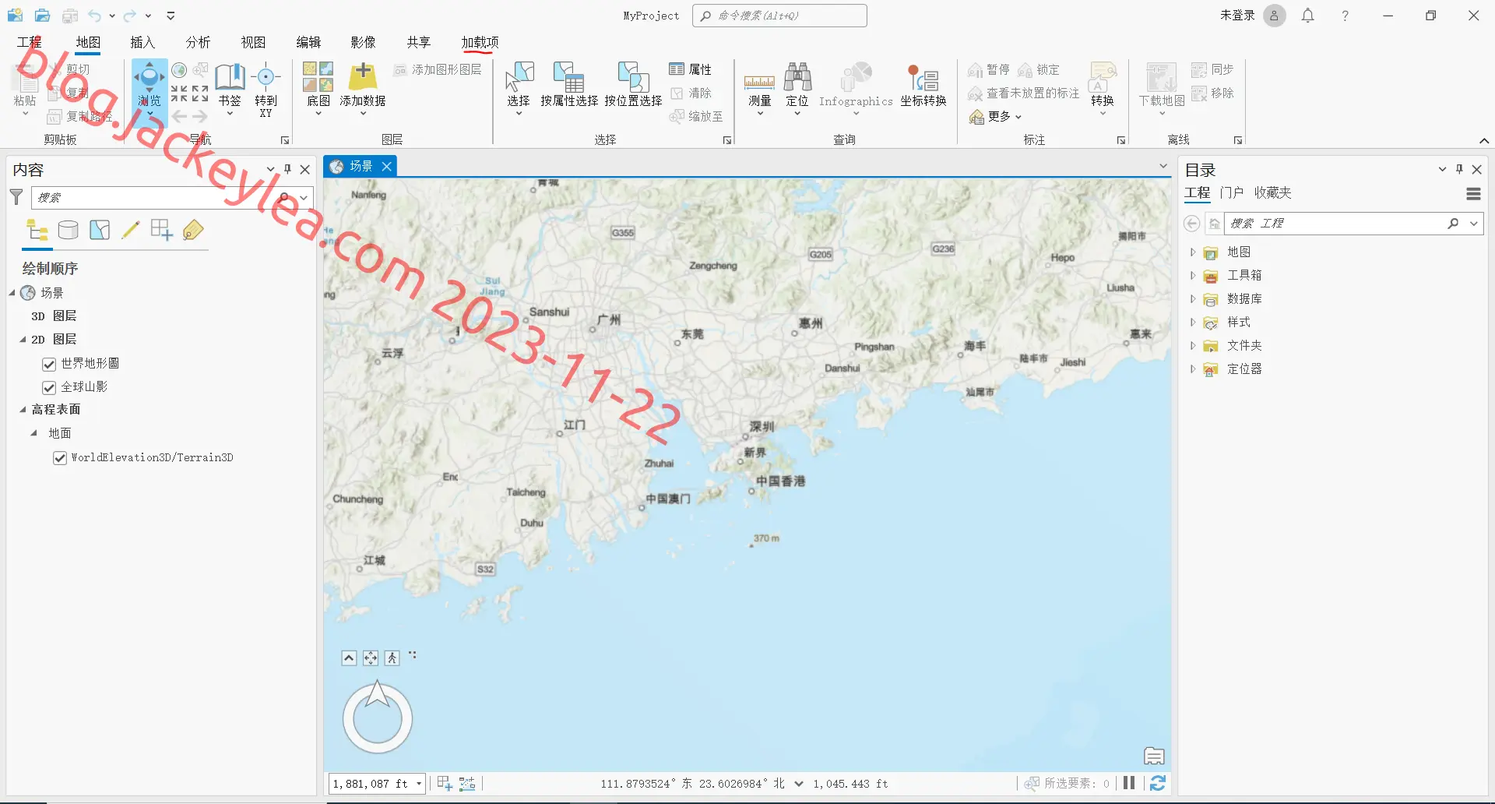Expand the 地图 node in Catalog
Screen dimensions: 1495x804
[1193, 252]
